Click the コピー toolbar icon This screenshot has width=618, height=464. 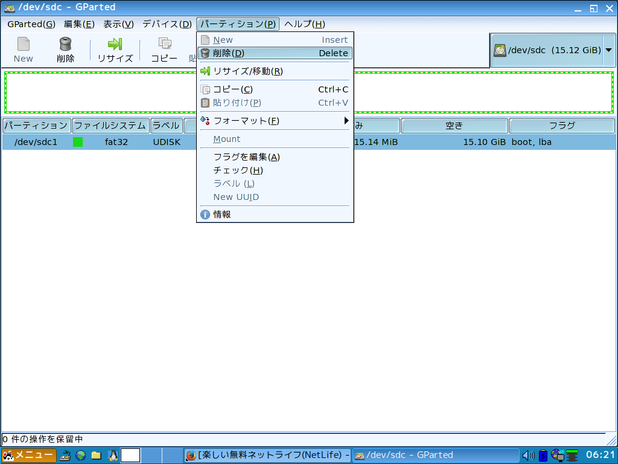point(164,43)
